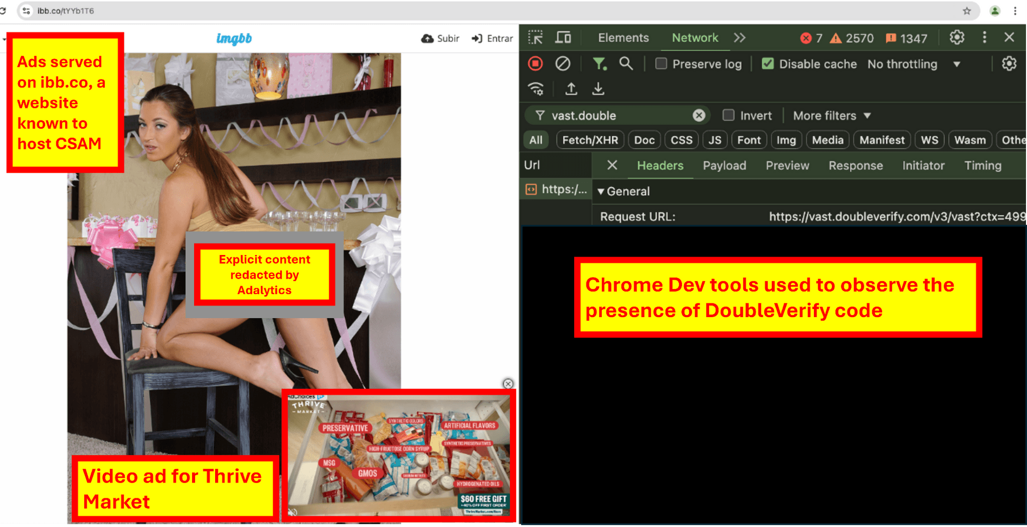The width and height of the screenshot is (1027, 527).
Task: Filter requests by JS
Action: tap(715, 140)
